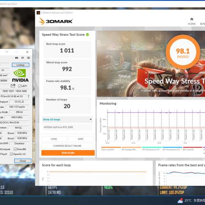
Task: Click the FPS Average legend swatch
Action: 131,147
